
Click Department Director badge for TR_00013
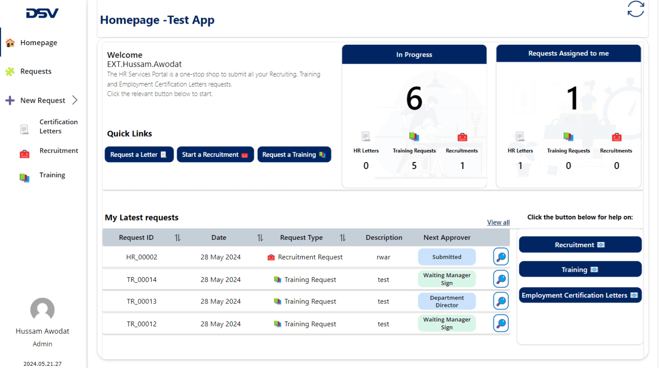pos(447,301)
